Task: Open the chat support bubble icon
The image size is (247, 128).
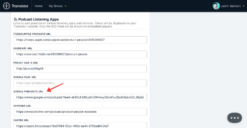Action: [x=234, y=118]
